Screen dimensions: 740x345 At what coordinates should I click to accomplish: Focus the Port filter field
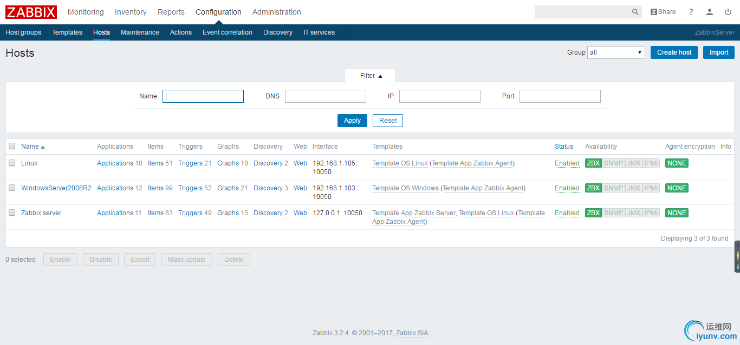pyautogui.click(x=560, y=96)
